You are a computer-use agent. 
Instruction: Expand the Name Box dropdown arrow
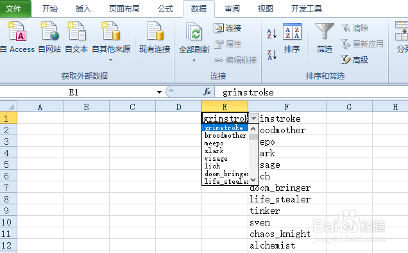pos(159,92)
